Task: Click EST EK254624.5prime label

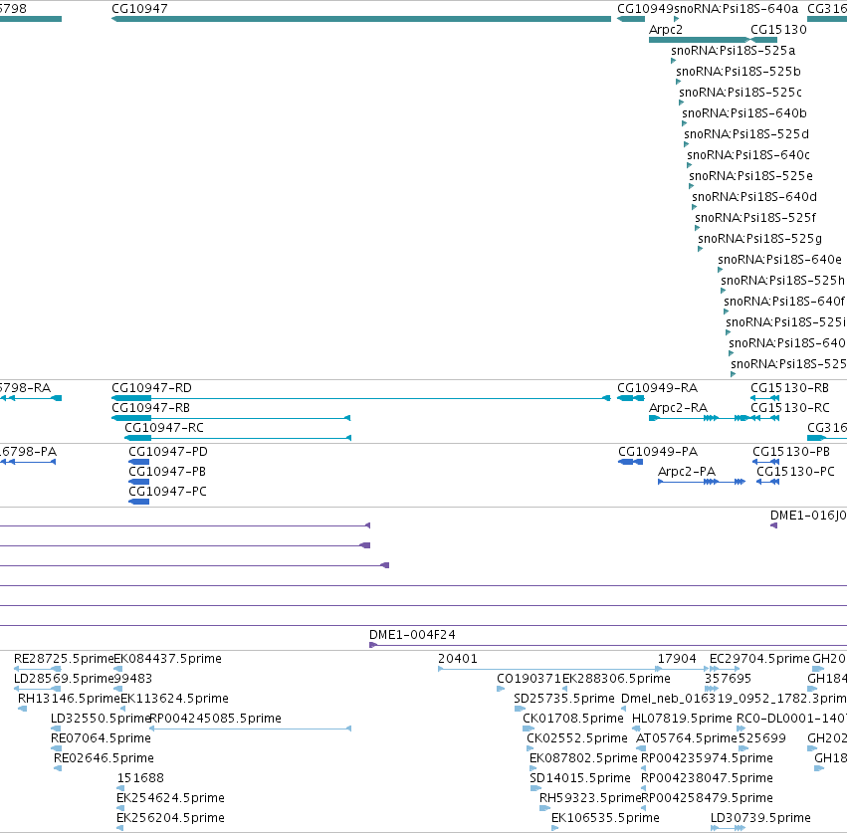Action: pyautogui.click(x=170, y=798)
